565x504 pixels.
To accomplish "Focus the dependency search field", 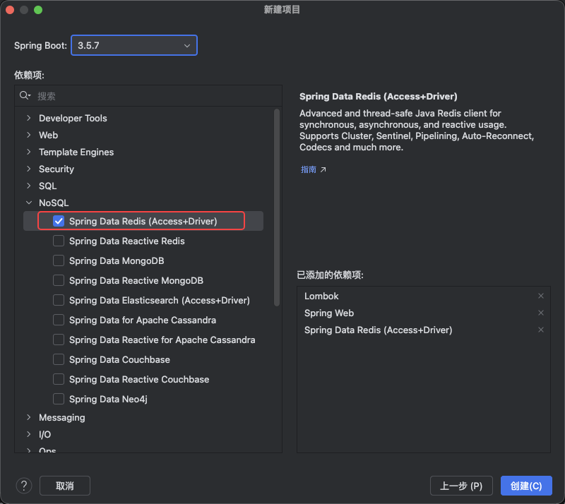I will point(148,96).
